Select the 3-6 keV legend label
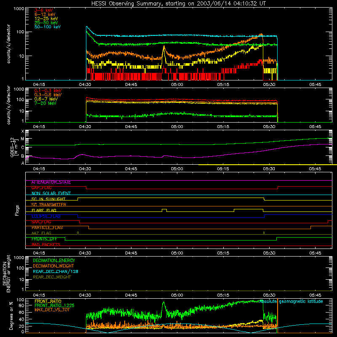337x337 pixels. 44,10
